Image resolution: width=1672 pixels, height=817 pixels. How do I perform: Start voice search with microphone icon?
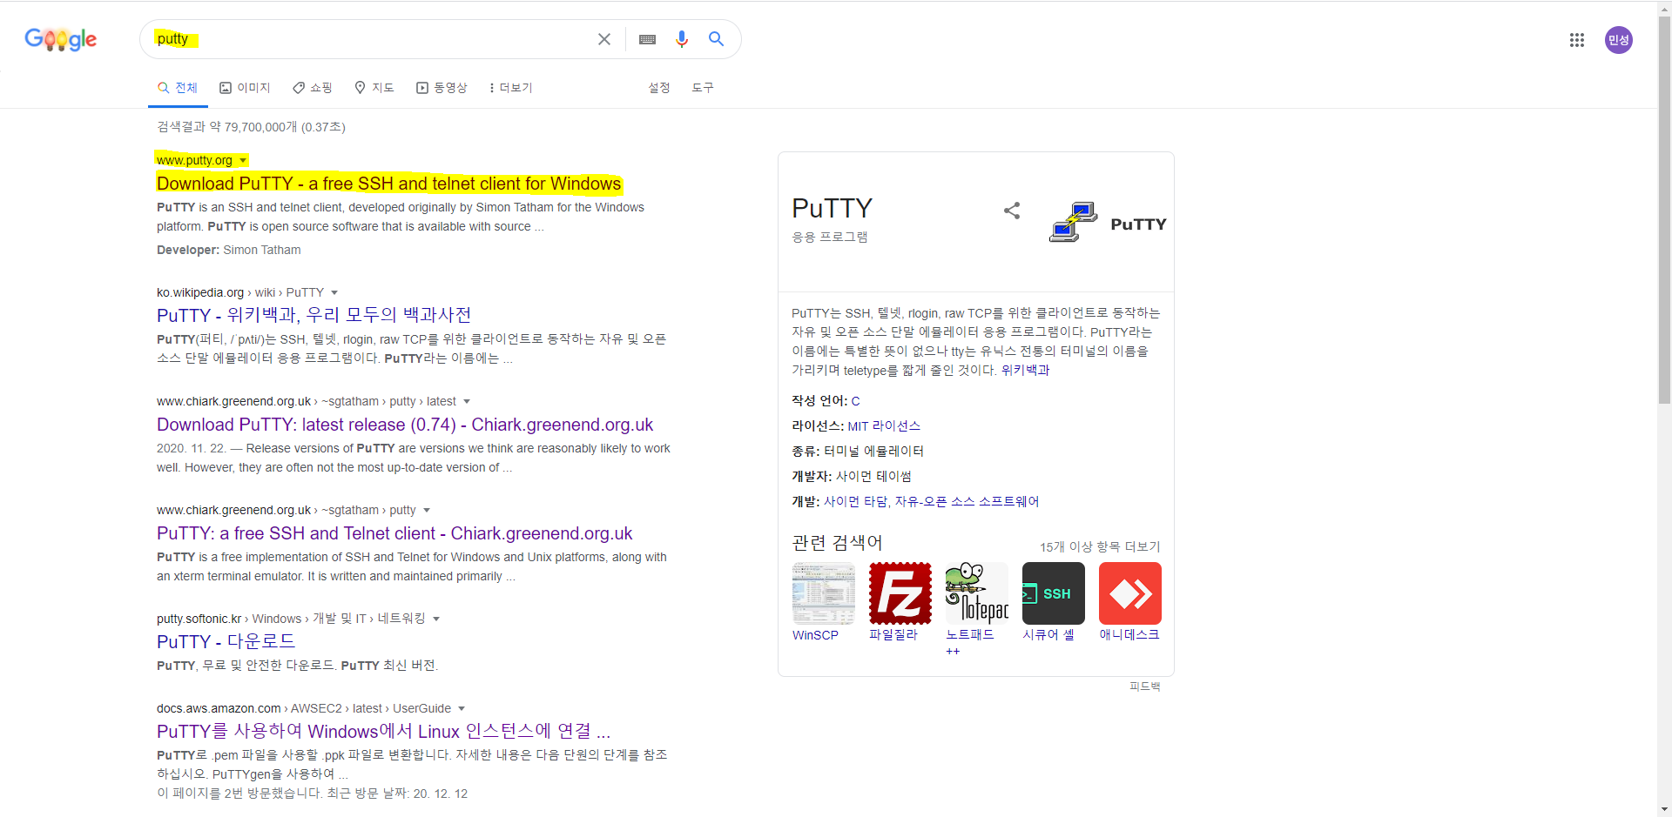click(682, 39)
